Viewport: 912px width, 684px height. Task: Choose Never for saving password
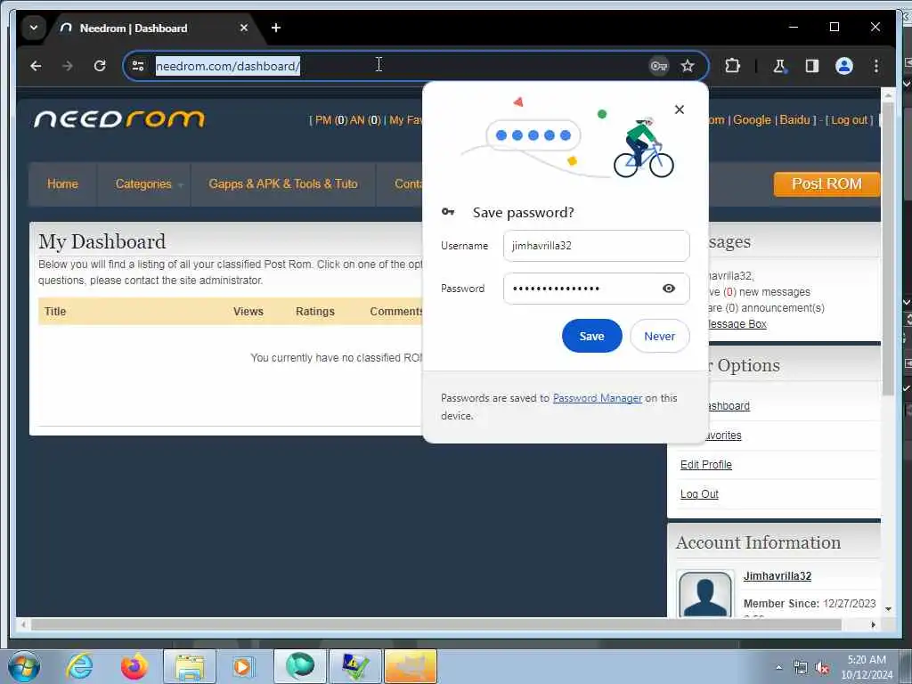point(660,336)
